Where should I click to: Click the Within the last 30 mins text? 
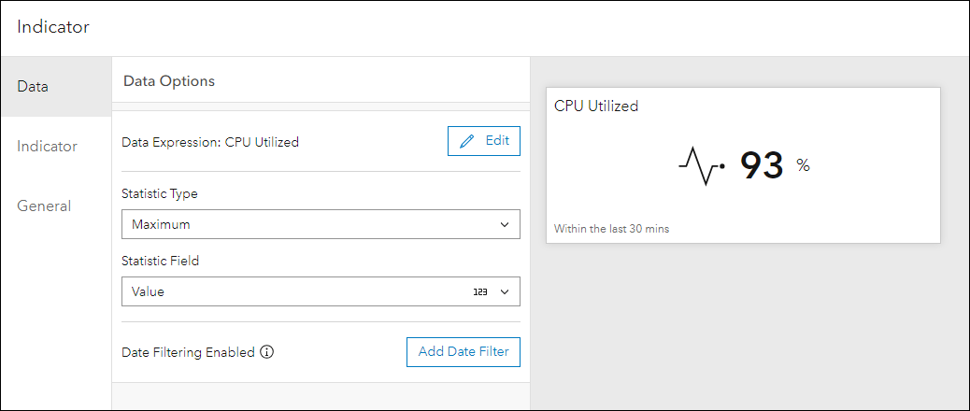(611, 228)
